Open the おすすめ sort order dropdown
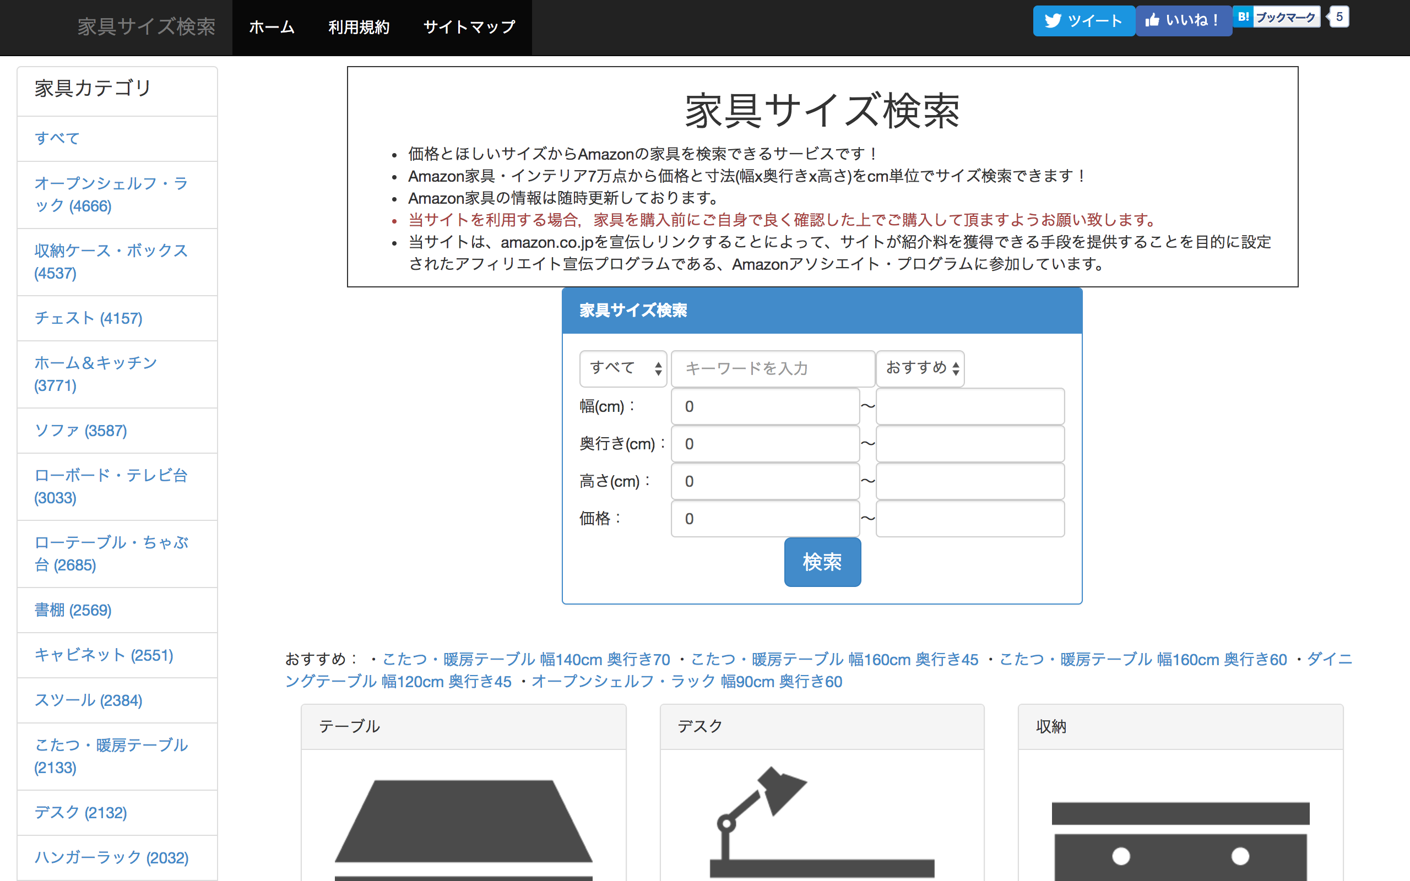Screen dimensions: 1410x881 (920, 368)
